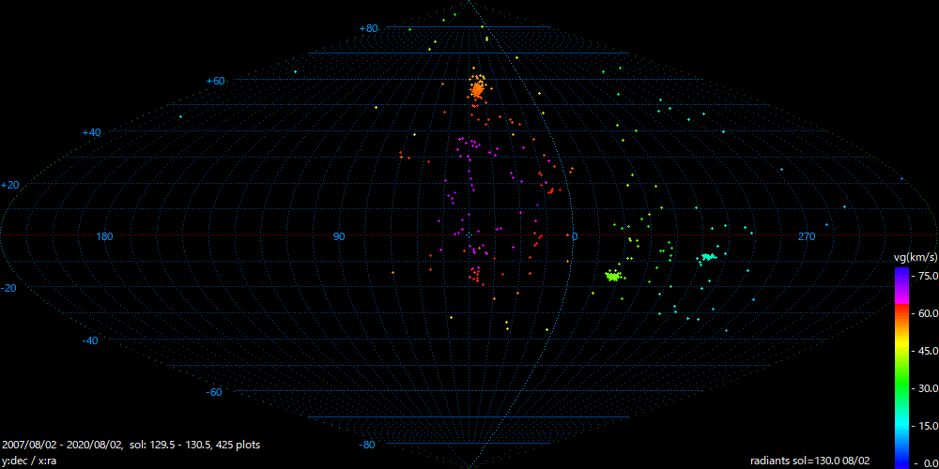
Task: Click the 180 right ascension label
Action: click(x=105, y=236)
